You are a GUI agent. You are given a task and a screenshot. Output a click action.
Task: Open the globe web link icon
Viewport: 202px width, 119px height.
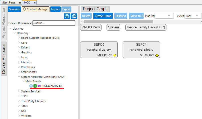point(74,16)
